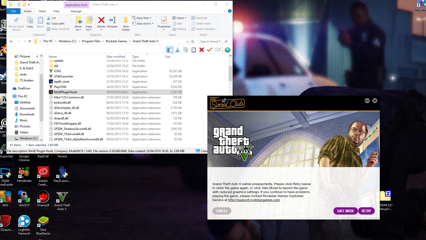
Task: Collapse the ribbon with the chevron
Action: pos(224,11)
